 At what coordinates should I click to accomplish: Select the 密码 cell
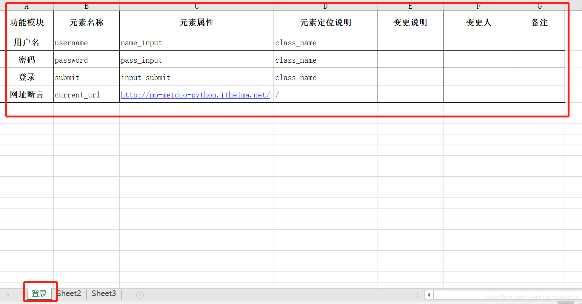point(27,59)
